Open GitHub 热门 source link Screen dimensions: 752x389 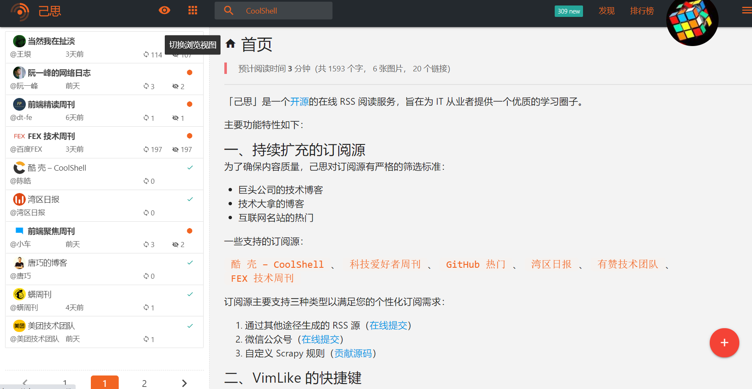[476, 264]
